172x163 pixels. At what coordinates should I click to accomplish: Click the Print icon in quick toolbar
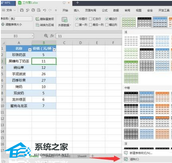click(x=33, y=10)
